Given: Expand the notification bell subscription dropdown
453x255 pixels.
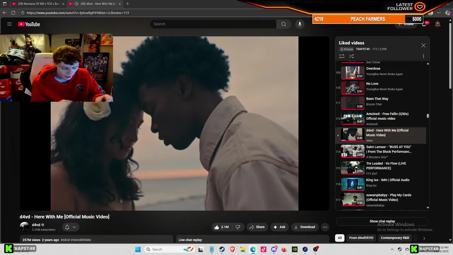Looking at the screenshot, I should [x=70, y=227].
